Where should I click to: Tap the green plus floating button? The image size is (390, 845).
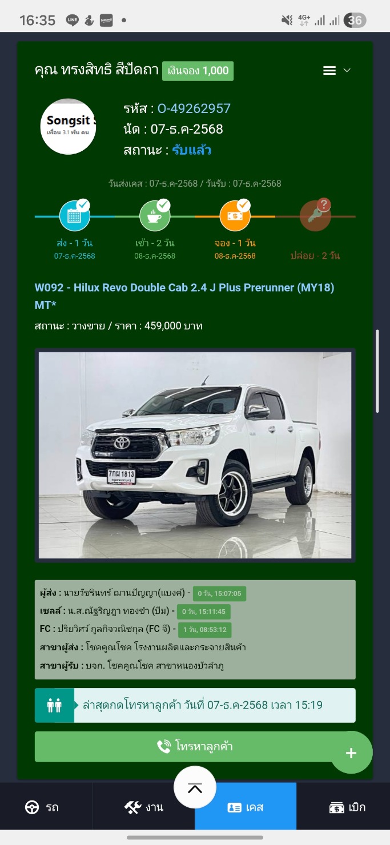click(351, 753)
